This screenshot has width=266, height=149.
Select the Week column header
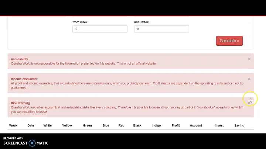[x=13, y=125]
